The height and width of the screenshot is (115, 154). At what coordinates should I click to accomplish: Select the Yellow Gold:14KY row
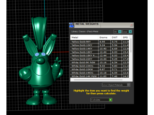100,49
